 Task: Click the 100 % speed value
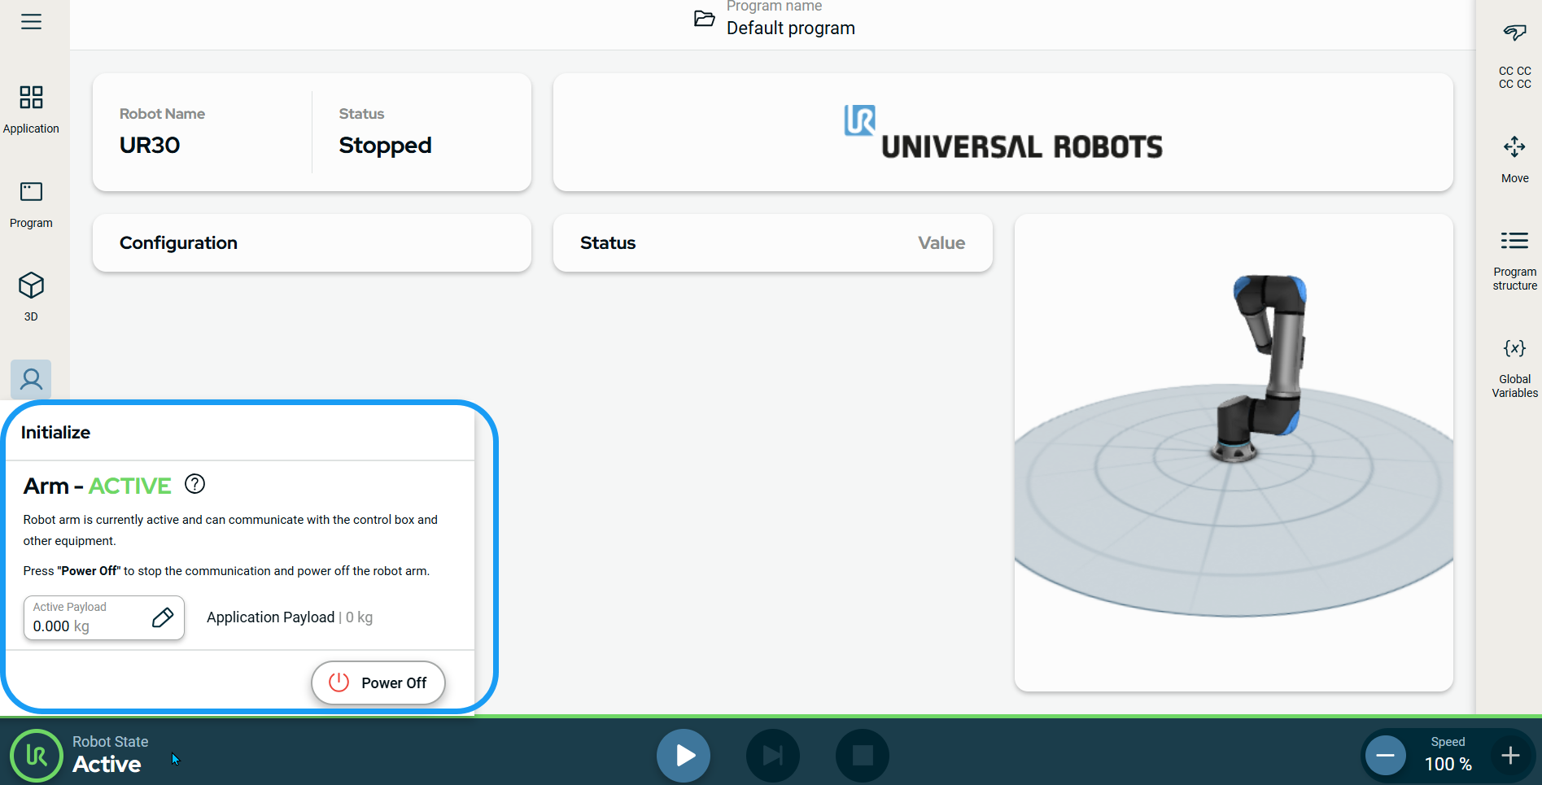point(1448,764)
